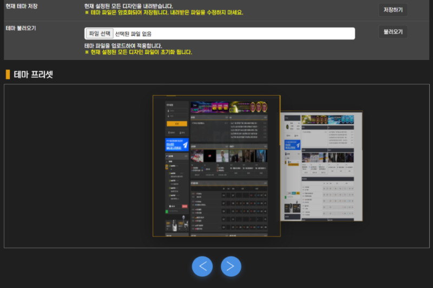The width and height of the screenshot is (433, 288).
Task: Click blue Telegram banner in dark theme preview
Action: pos(177,145)
